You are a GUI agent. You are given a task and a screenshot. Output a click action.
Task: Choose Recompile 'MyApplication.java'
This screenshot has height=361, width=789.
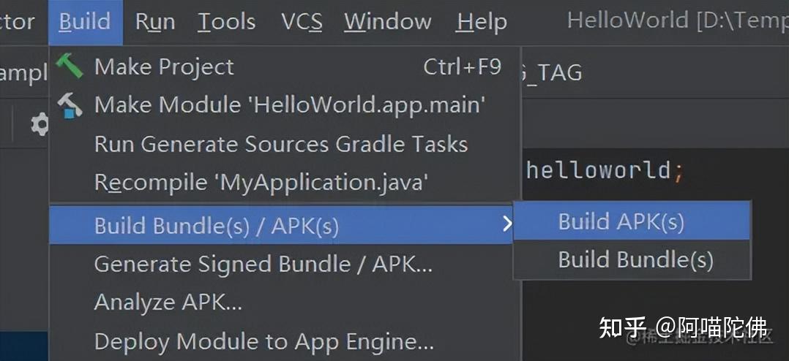[261, 182]
